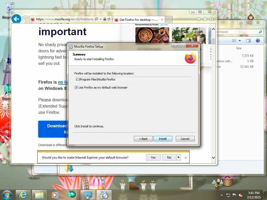Select the Get Firefox for desktop tab

click(138, 20)
